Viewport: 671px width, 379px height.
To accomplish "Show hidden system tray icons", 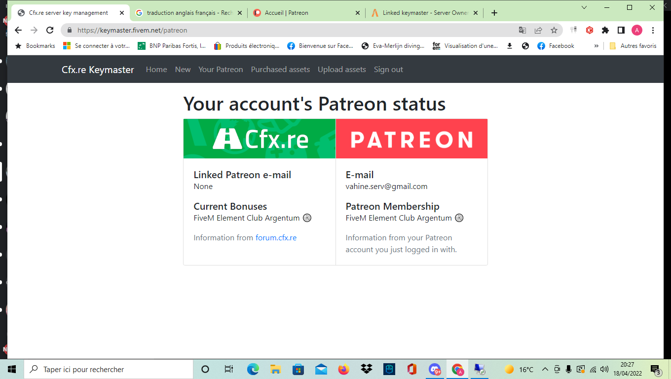I will pos(545,369).
